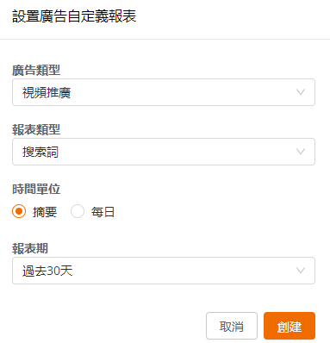Viewport: 330px width, 343px height.
Task: Open the 報表類型 dropdown field
Action: click(164, 152)
